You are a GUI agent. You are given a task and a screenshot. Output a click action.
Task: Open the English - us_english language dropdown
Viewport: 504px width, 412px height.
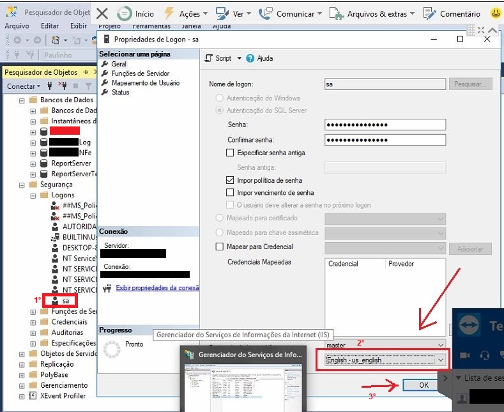(x=441, y=360)
